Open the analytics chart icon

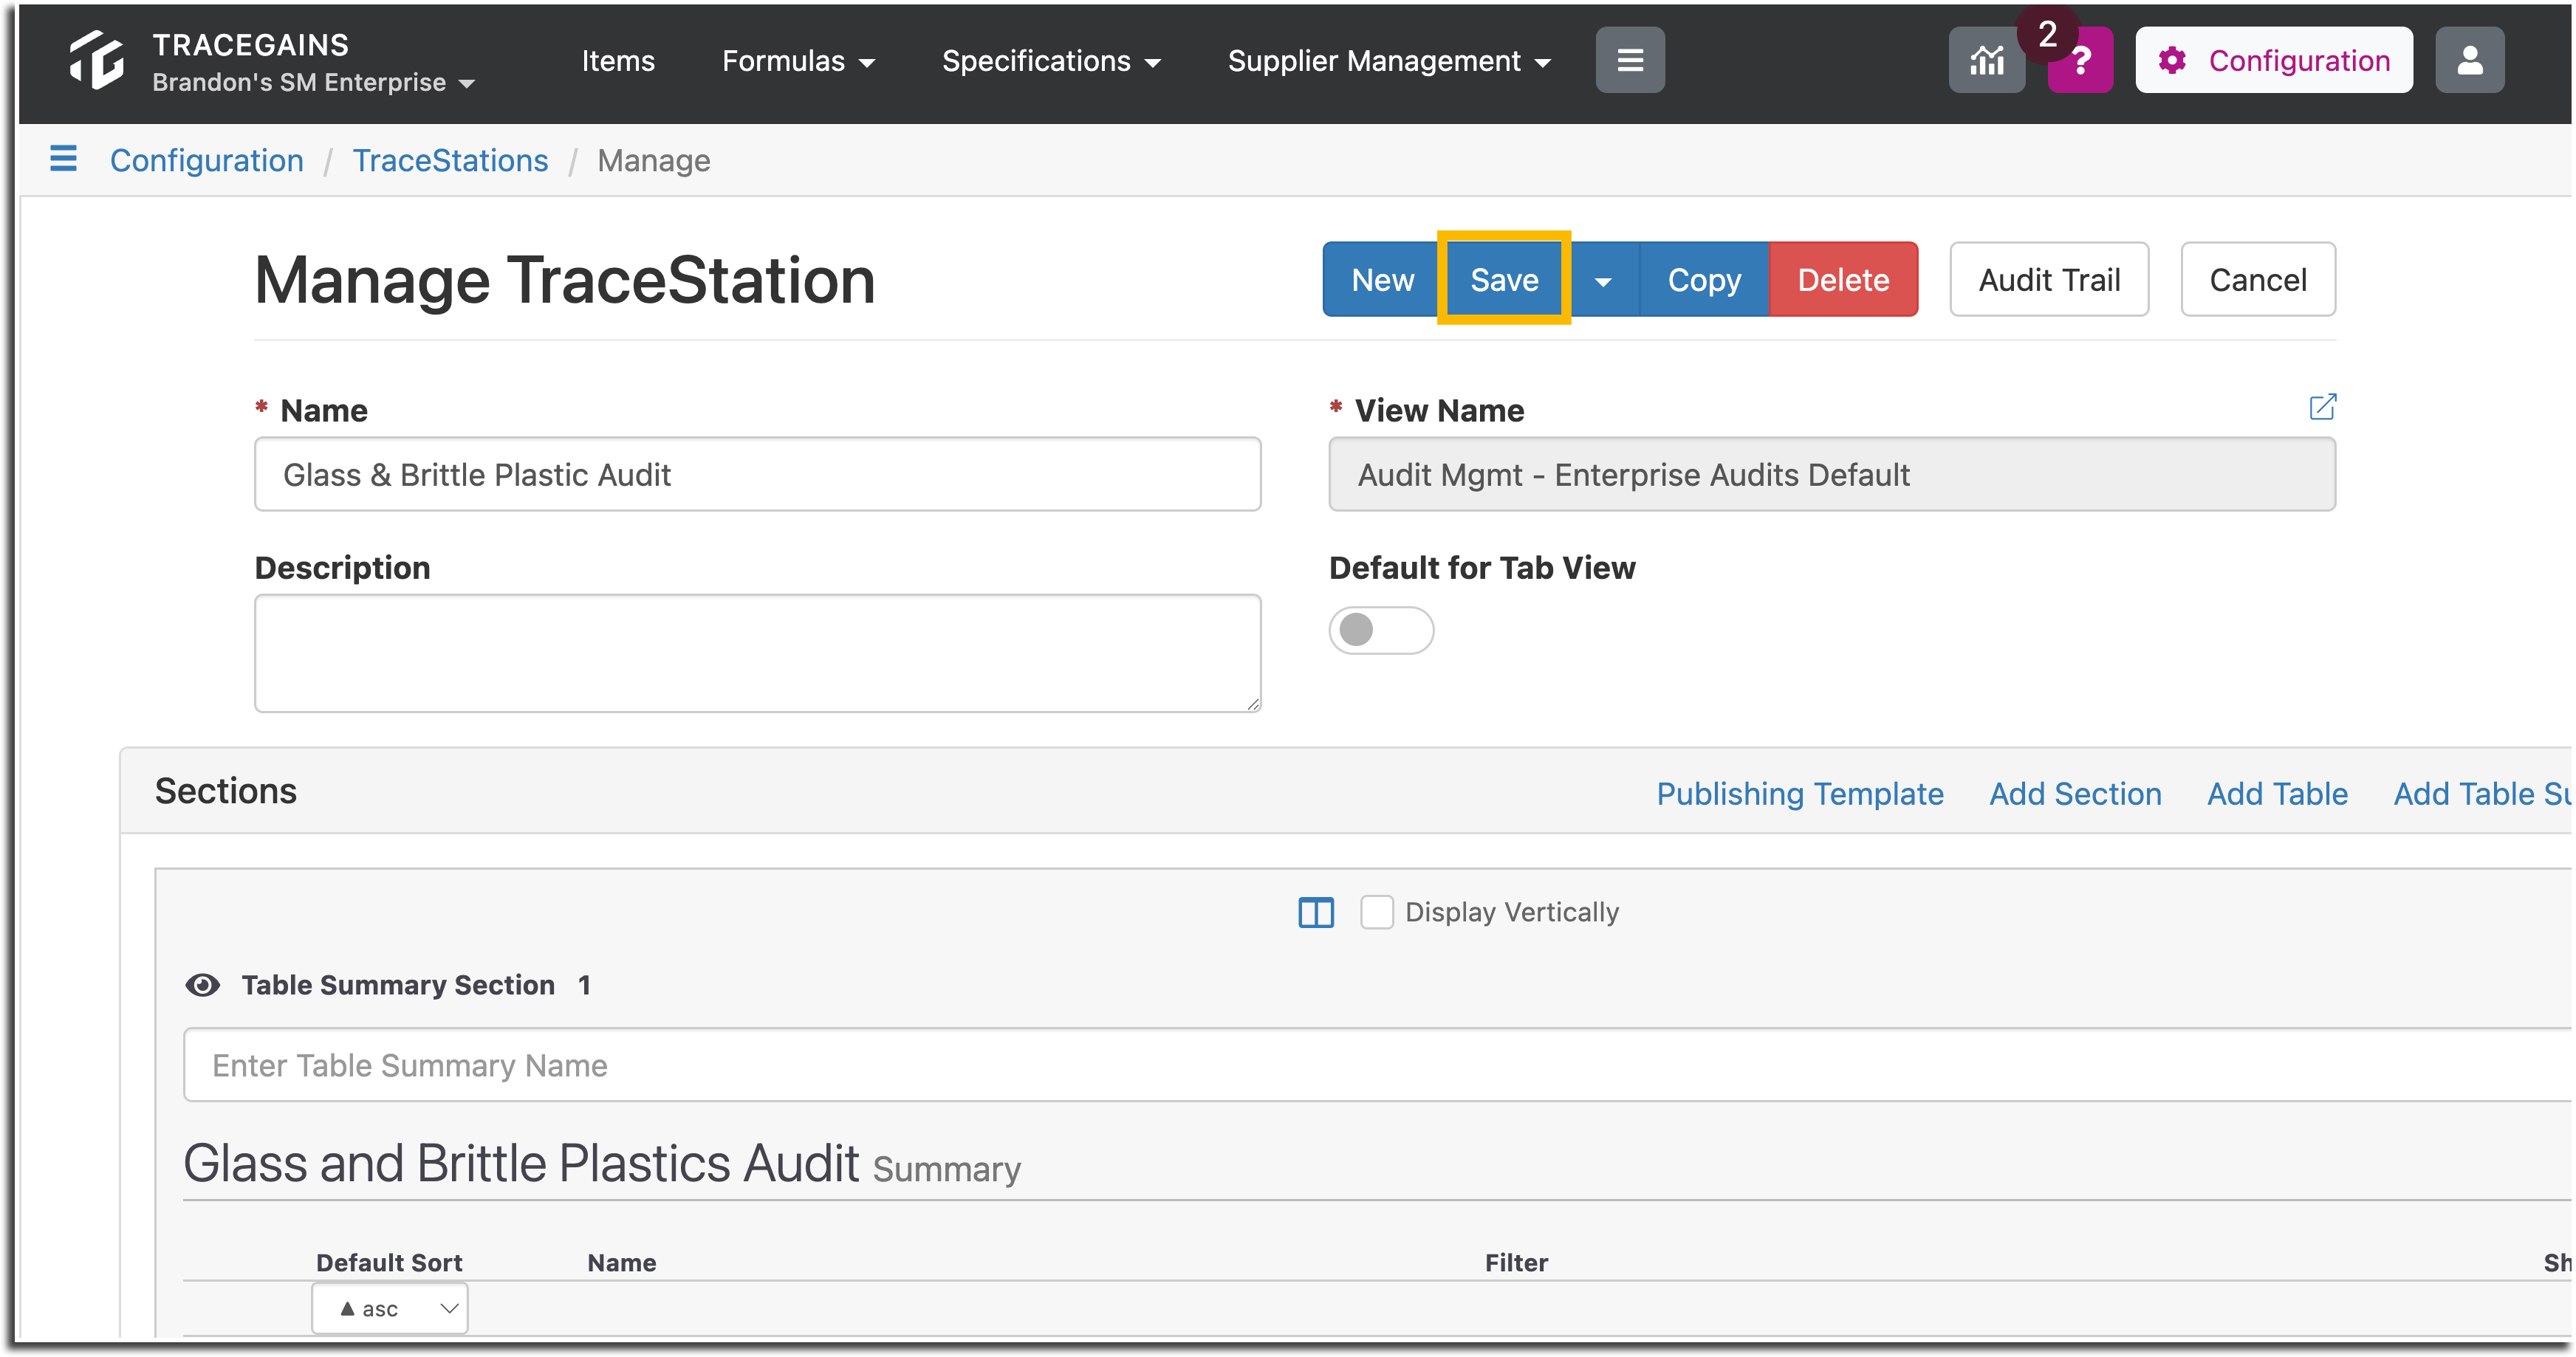coord(1986,60)
